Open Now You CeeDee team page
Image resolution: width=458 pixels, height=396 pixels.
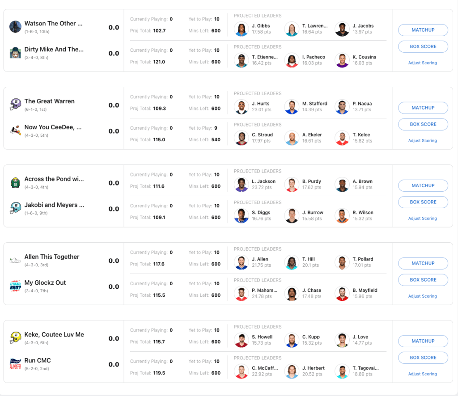[x=53, y=127]
